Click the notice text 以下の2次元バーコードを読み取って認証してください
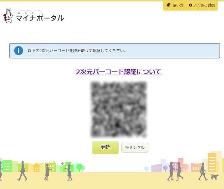This screenshot has height=189, width=224. click(77, 51)
